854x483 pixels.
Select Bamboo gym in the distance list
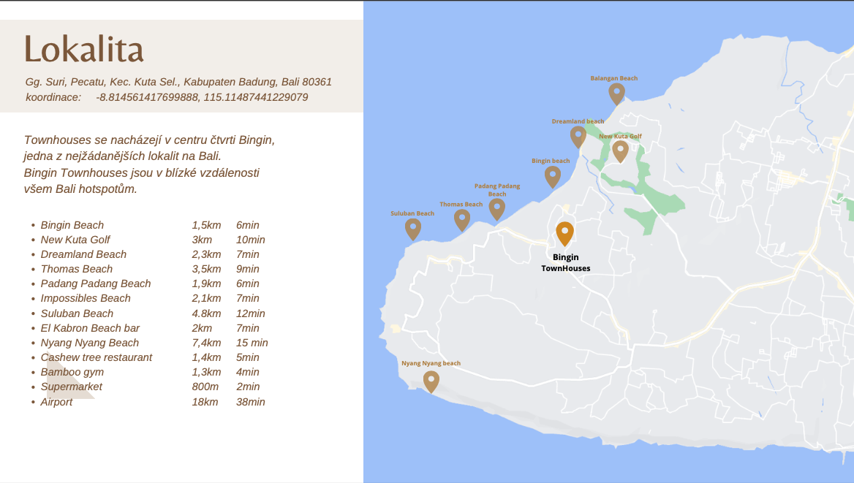72,372
